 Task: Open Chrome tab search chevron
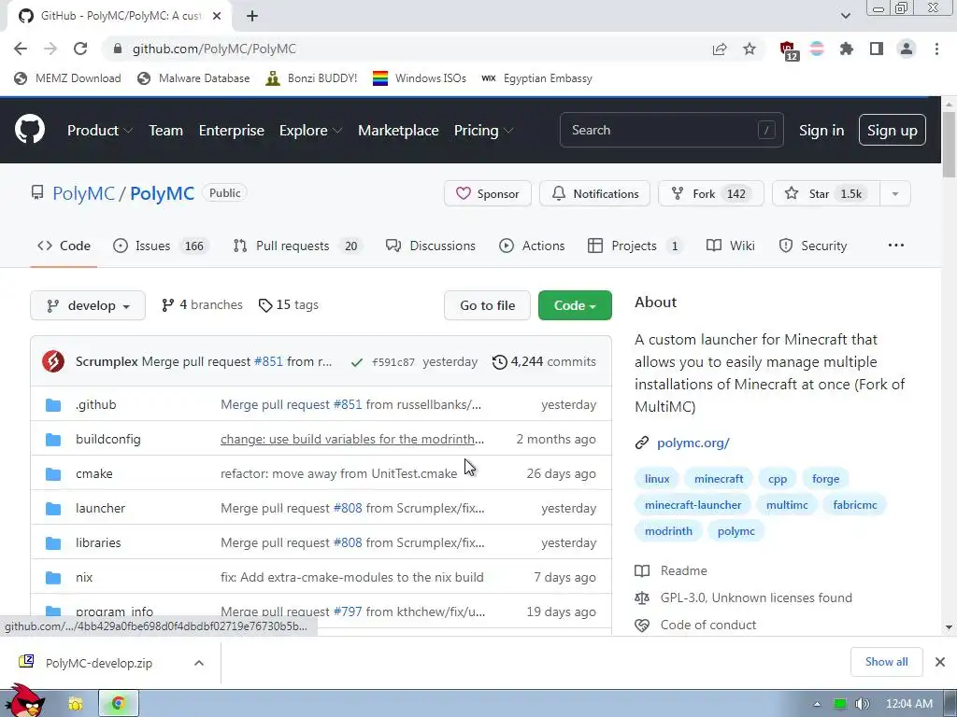tap(845, 16)
